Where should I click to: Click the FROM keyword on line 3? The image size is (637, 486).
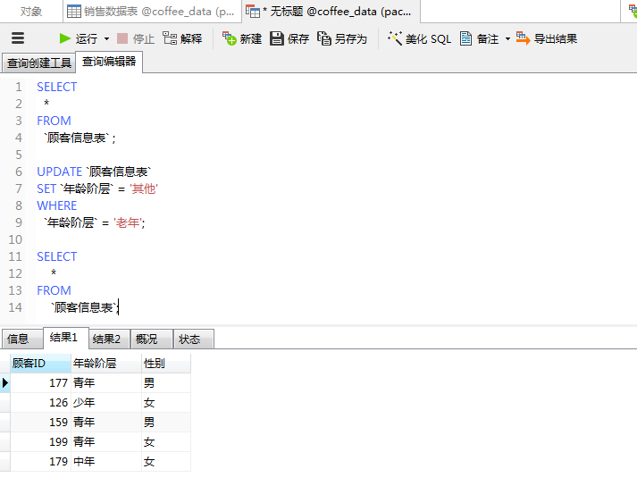click(54, 121)
